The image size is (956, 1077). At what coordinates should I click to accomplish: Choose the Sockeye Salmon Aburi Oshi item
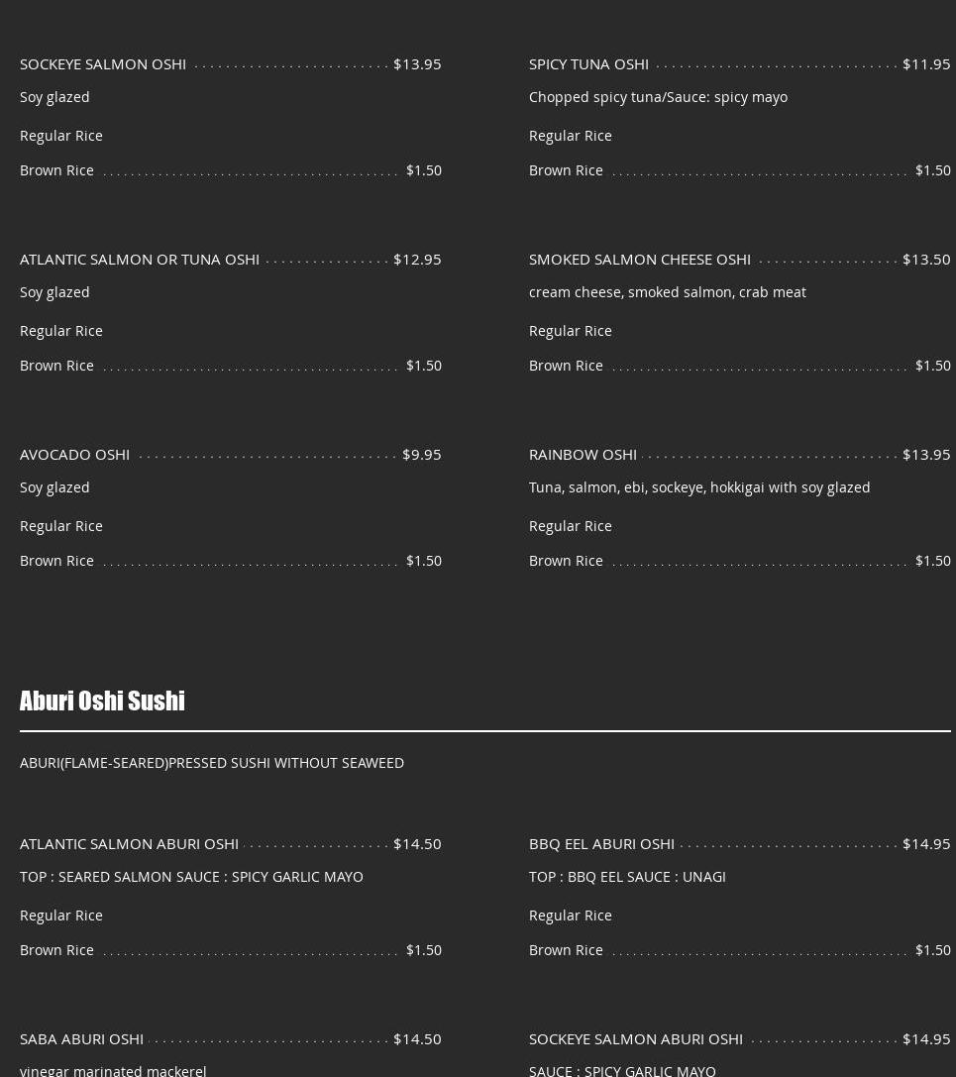point(636,1038)
